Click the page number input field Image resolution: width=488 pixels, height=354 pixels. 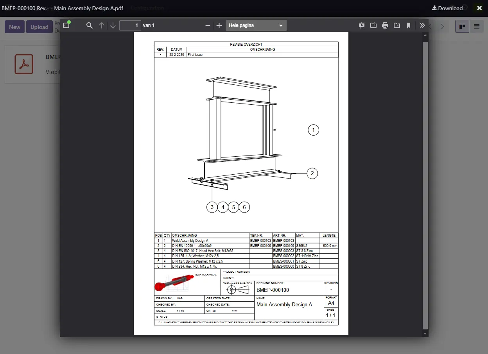130,25
